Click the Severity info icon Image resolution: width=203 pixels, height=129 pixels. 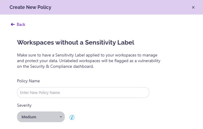72,117
